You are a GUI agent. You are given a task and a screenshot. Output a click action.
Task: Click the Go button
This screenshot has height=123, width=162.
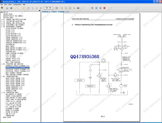57,8
